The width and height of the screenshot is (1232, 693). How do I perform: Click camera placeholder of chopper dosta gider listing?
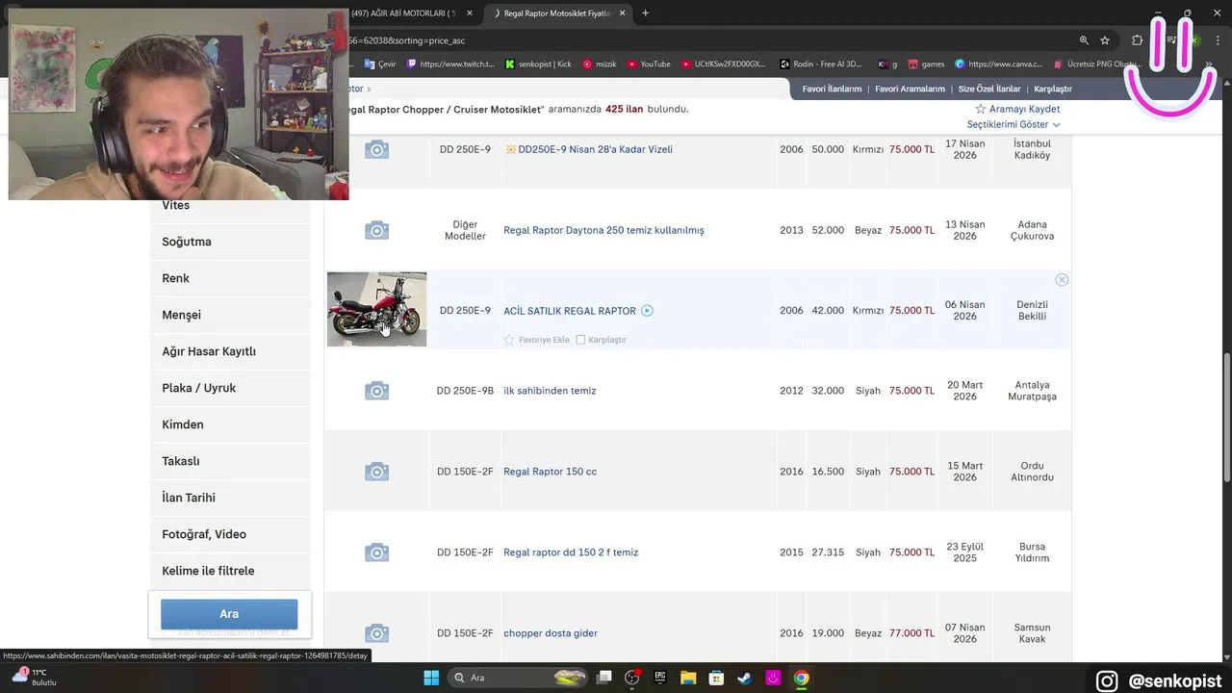(x=376, y=633)
